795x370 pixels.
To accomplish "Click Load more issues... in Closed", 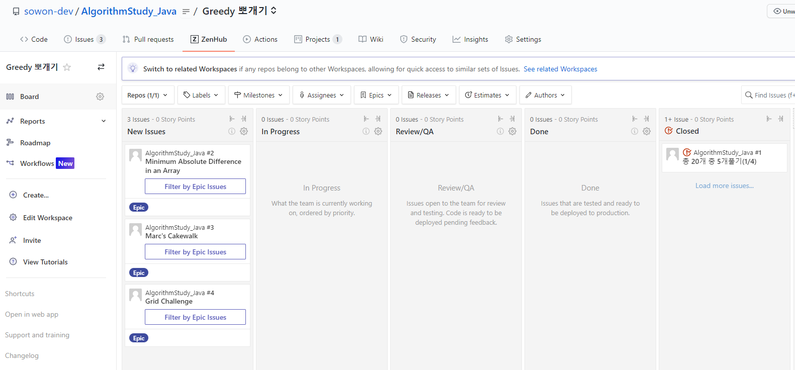I will [x=724, y=186].
